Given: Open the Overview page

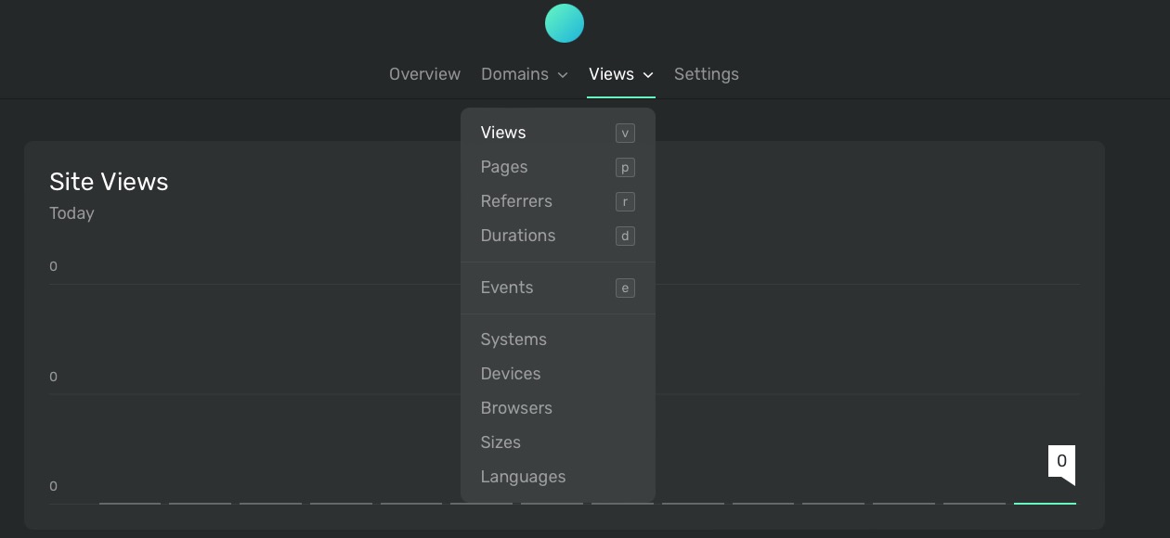Looking at the screenshot, I should point(424,74).
